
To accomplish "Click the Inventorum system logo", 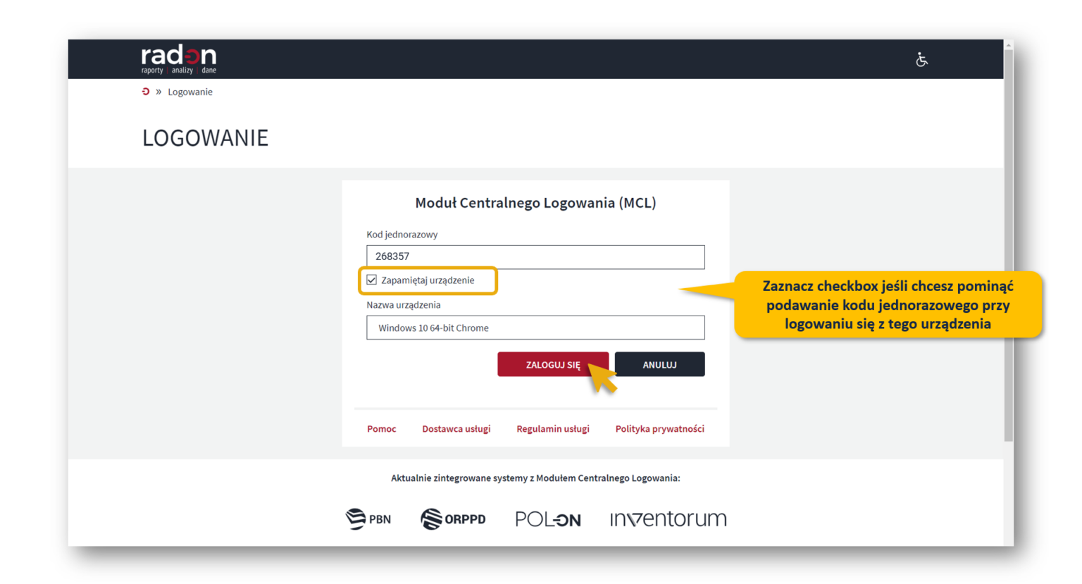I will [x=668, y=519].
